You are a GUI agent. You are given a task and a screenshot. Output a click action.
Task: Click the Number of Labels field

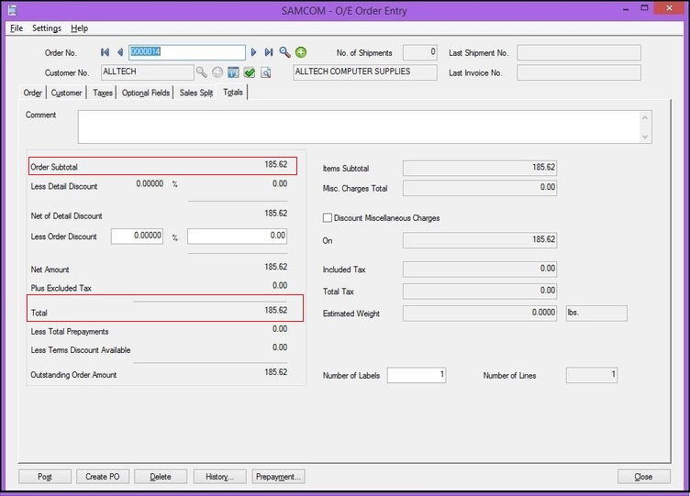(x=417, y=375)
